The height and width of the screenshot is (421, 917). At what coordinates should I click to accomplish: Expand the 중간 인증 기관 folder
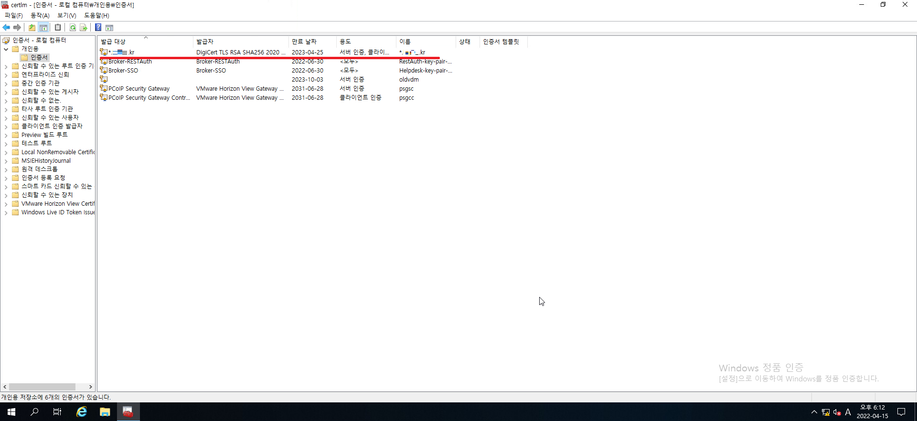tap(6, 84)
